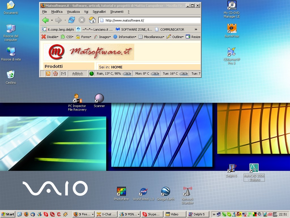This screenshot has height=218, width=290.
Task: Open the Visualizza menu
Action: (73, 11)
